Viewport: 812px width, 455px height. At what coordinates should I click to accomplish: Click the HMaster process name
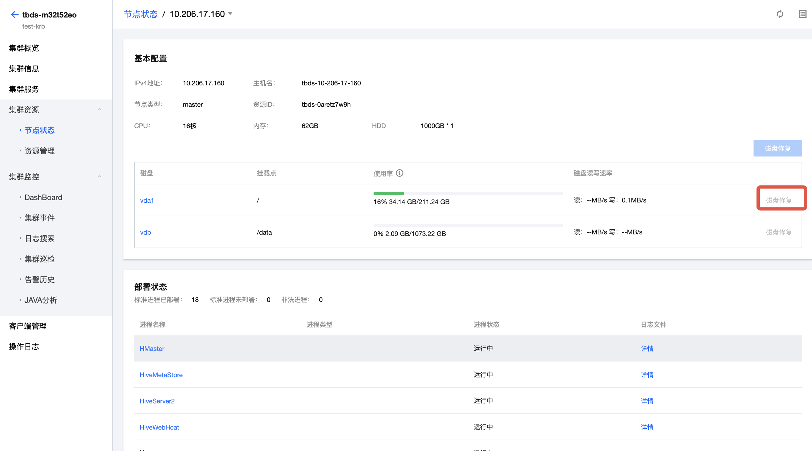[152, 348]
